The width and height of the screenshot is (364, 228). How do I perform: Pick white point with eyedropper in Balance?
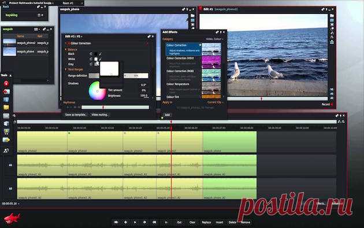click(x=100, y=59)
